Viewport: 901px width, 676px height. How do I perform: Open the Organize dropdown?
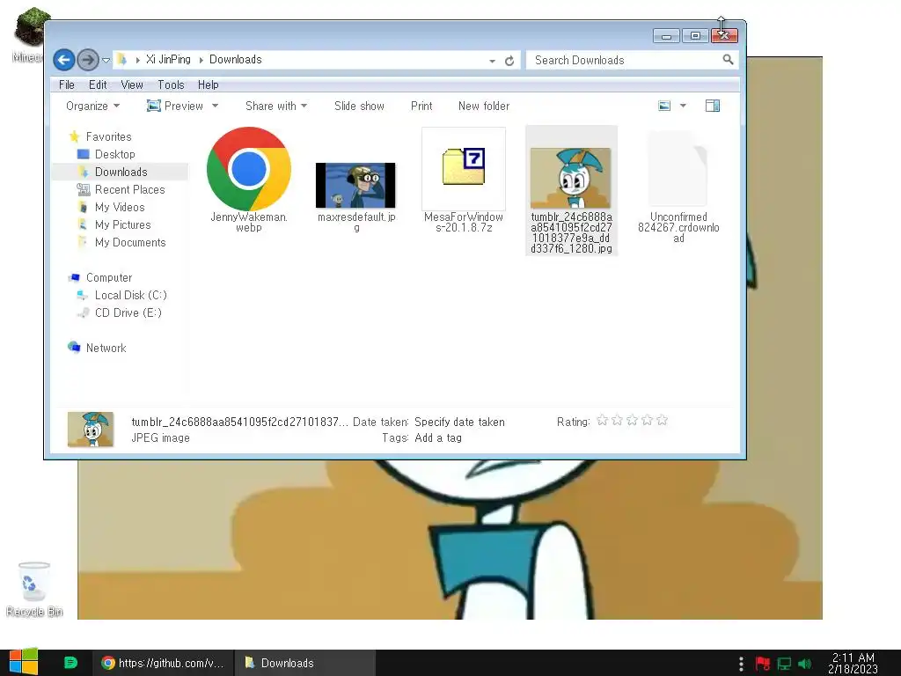[92, 106]
